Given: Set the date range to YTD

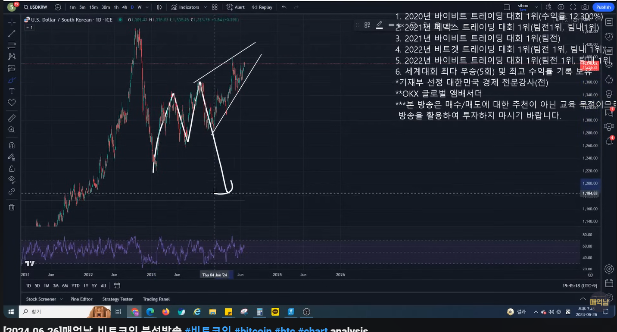Looking at the screenshot, I should (75, 285).
